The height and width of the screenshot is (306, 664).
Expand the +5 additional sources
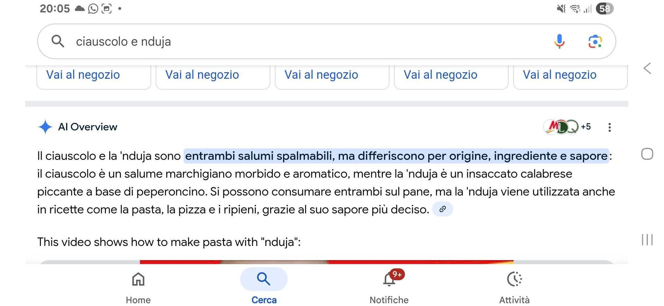coord(586,127)
